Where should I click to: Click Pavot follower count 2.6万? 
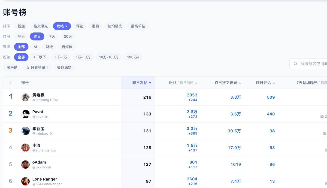[192, 112]
